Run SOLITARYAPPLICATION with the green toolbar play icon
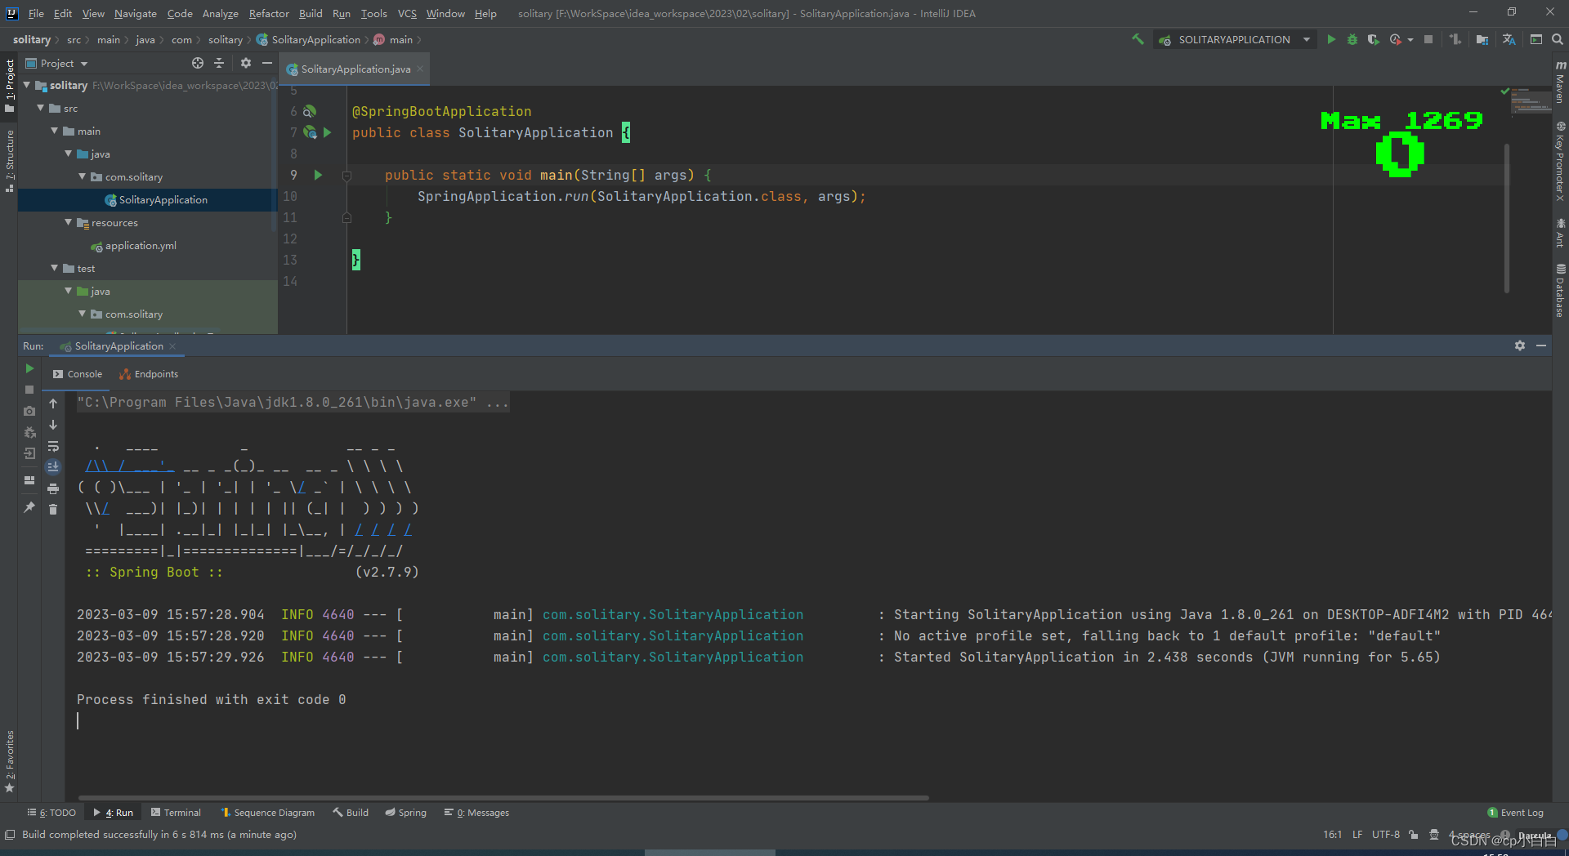The width and height of the screenshot is (1569, 856). tap(1331, 39)
